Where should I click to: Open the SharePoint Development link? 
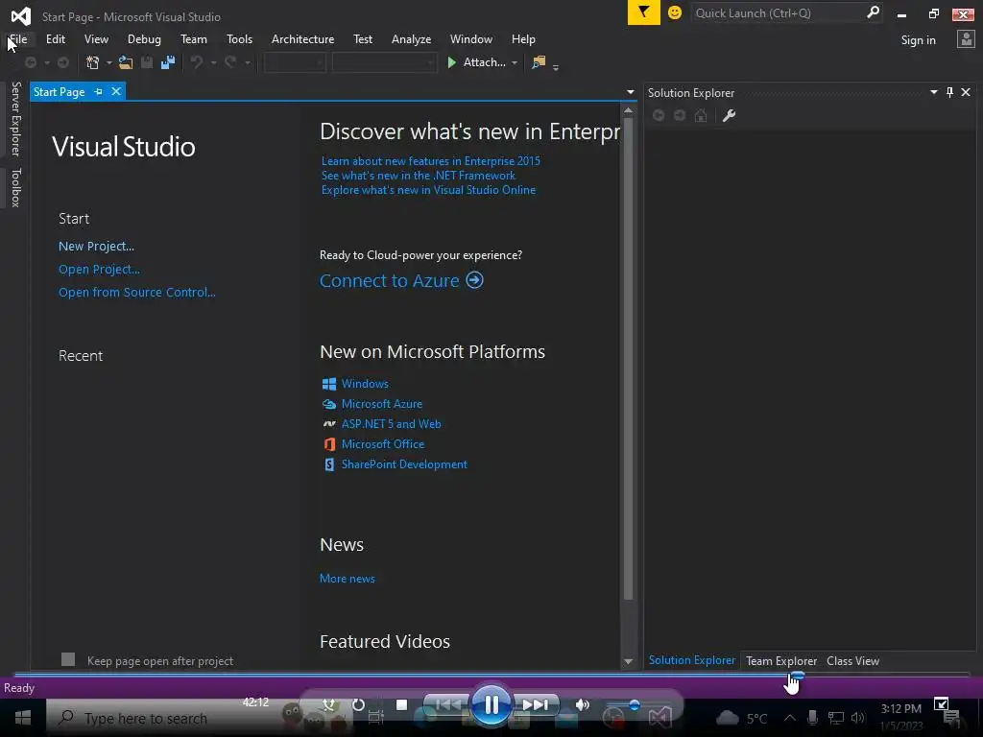(x=404, y=464)
